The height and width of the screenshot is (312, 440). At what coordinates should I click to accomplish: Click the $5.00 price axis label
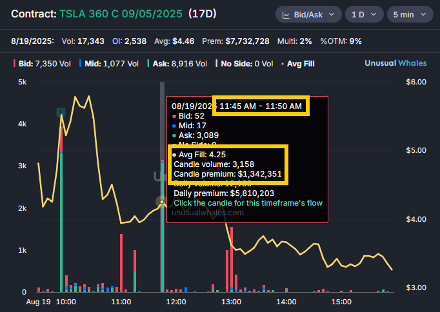pyautogui.click(x=416, y=150)
